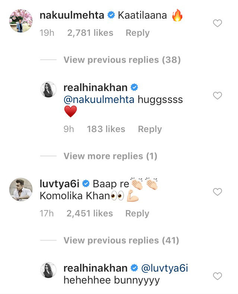Open the nakuulmehta username link

[72, 16]
